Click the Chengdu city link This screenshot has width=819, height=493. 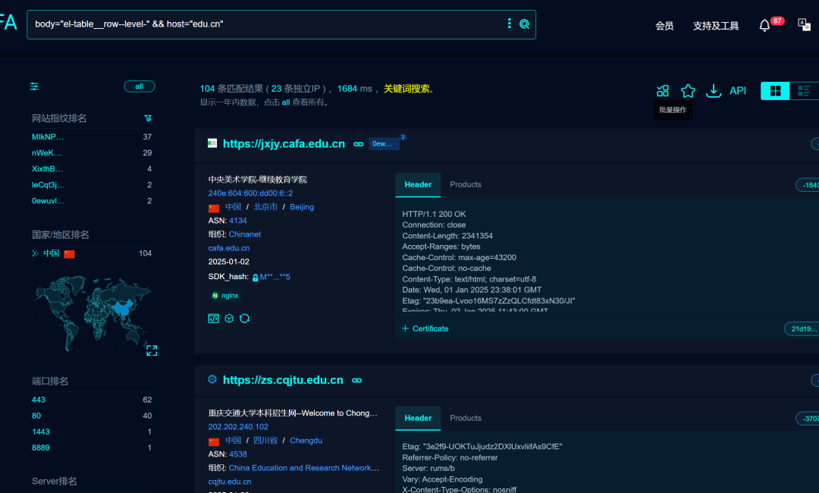click(306, 440)
